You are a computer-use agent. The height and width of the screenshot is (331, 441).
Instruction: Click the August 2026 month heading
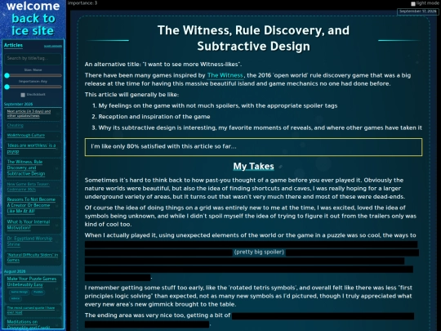pyautogui.click(x=15, y=271)
